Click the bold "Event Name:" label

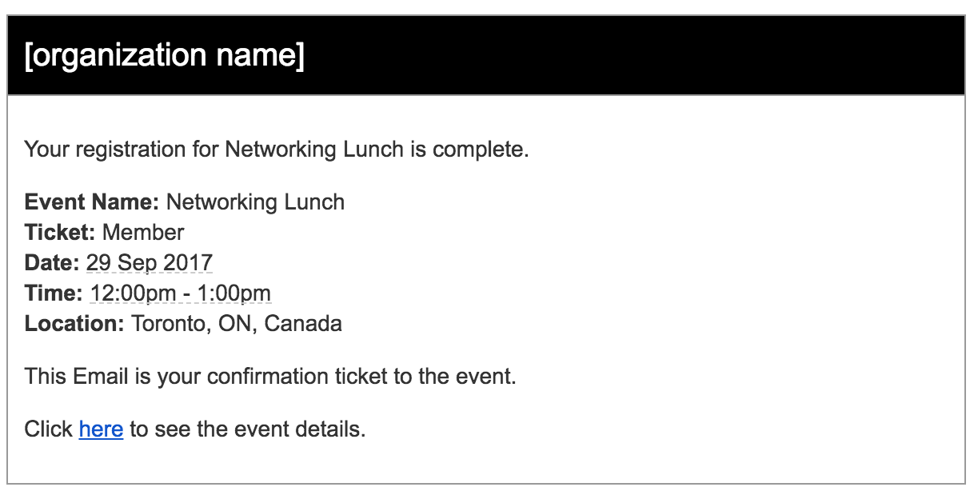pyautogui.click(x=92, y=202)
